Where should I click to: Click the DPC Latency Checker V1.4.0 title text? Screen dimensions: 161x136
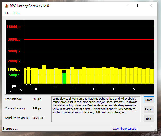coord(29,6)
